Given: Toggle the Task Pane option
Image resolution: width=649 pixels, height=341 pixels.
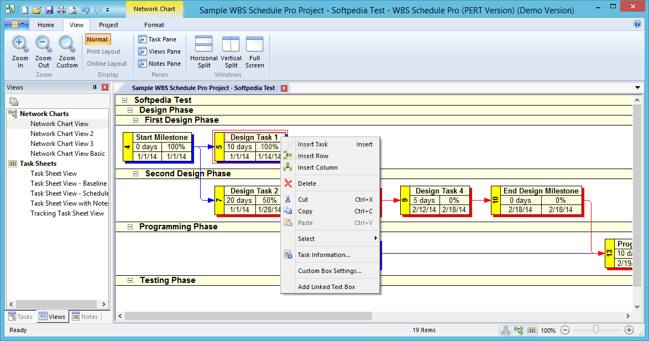Looking at the screenshot, I should [158, 39].
